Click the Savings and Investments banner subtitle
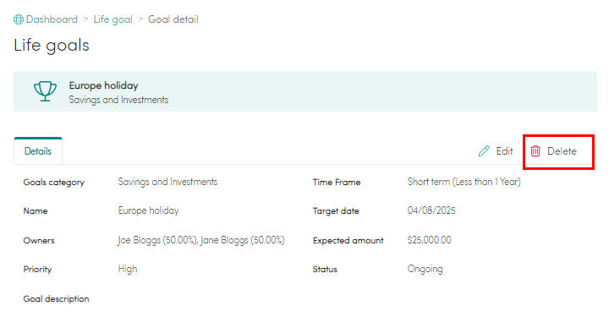 tap(118, 100)
